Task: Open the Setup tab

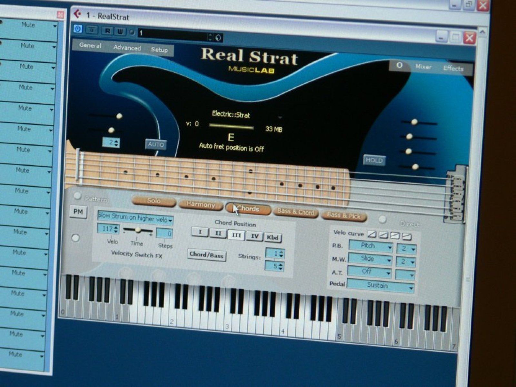Action: tap(159, 50)
